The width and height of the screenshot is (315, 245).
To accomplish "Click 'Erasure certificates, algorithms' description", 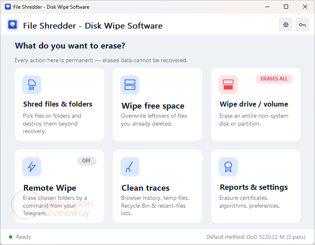I will click(x=250, y=202).
